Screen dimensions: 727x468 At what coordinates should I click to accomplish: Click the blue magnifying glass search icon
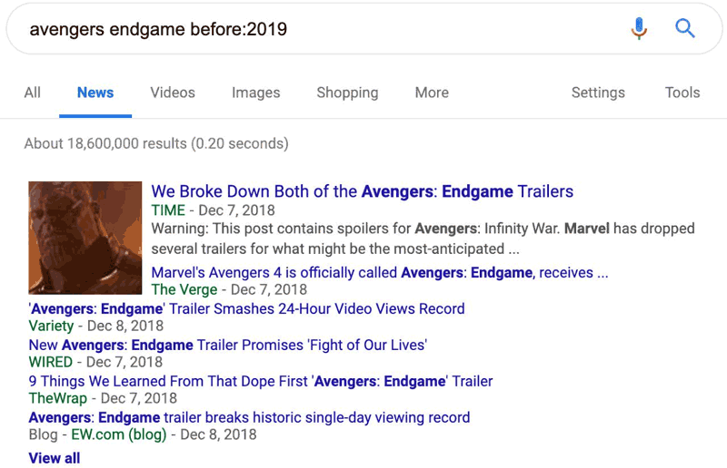[685, 29]
